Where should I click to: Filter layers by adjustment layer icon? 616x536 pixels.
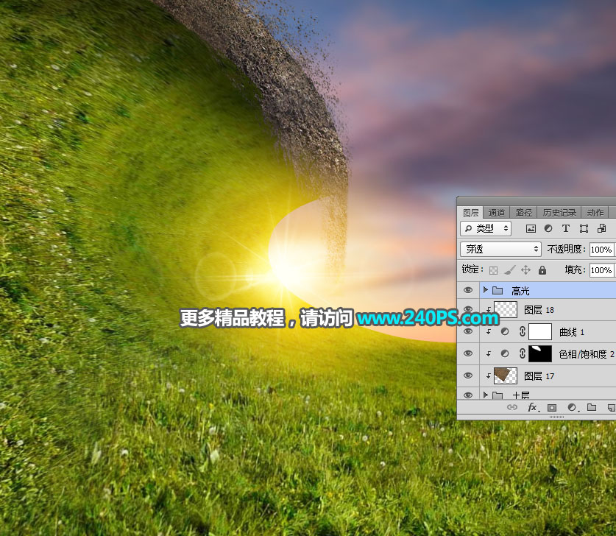coord(548,228)
